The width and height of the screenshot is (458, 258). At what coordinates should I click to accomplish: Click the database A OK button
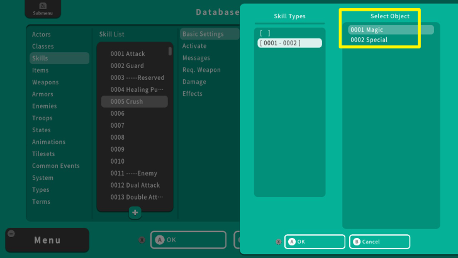(x=188, y=240)
